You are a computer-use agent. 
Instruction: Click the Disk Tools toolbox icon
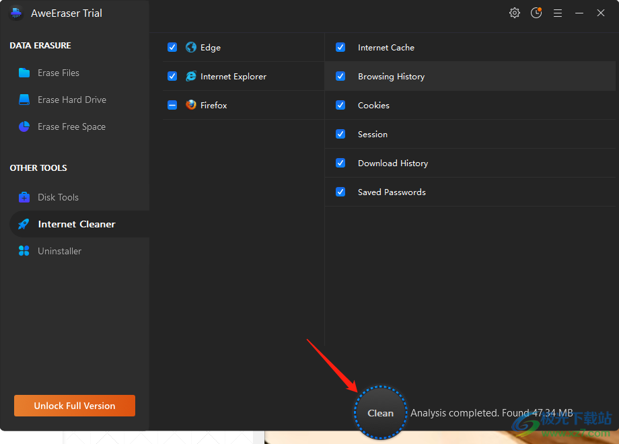coord(24,197)
